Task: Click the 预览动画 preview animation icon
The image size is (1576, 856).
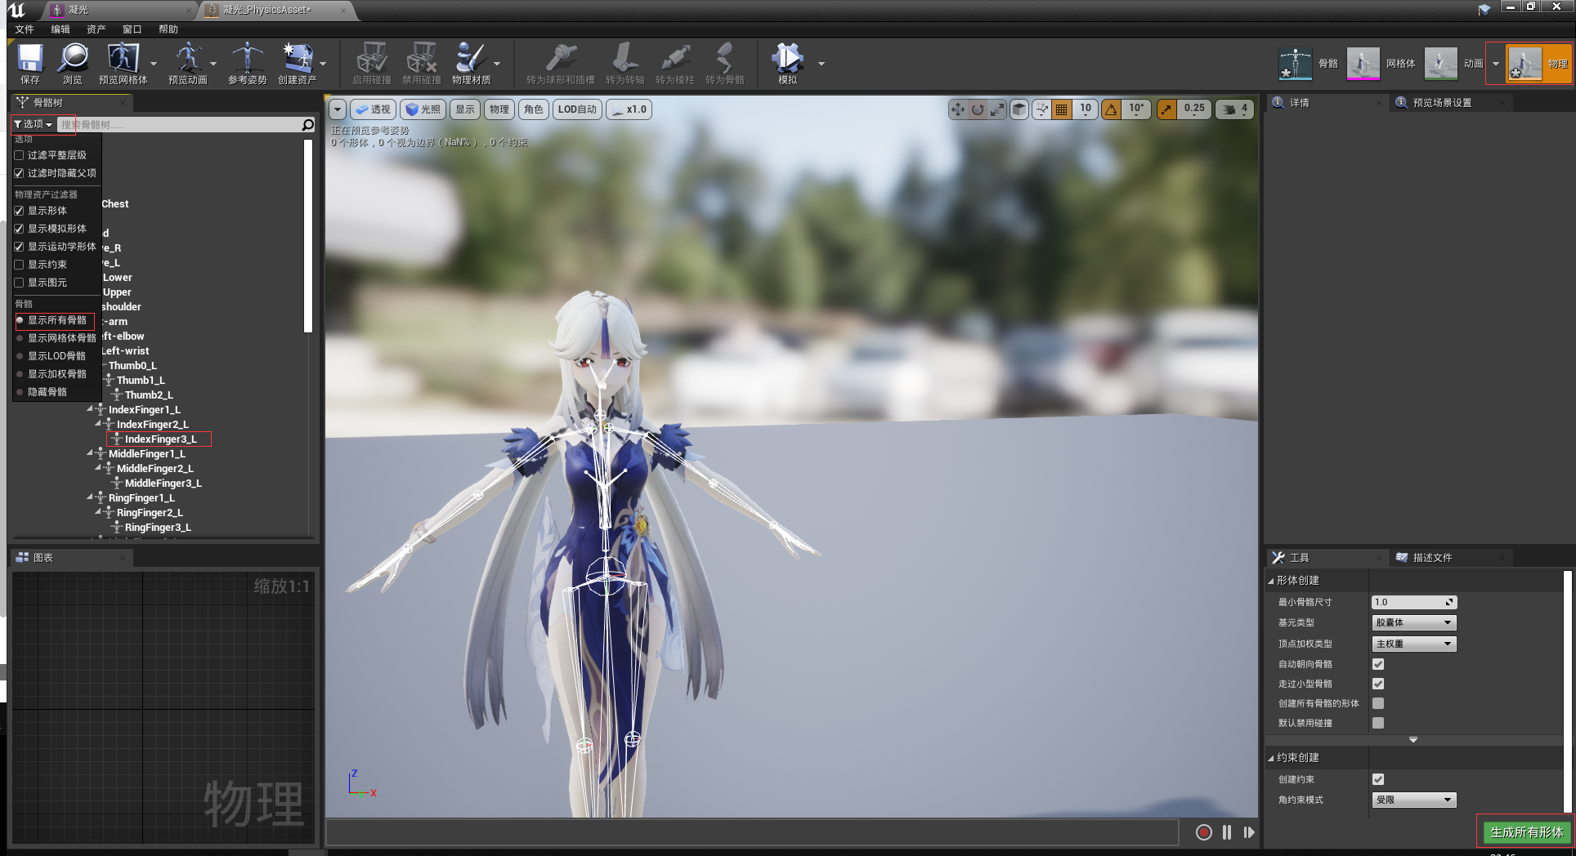Action: pos(188,63)
